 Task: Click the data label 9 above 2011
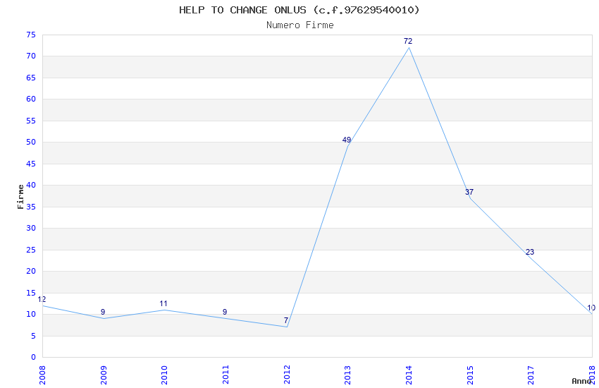(x=225, y=312)
